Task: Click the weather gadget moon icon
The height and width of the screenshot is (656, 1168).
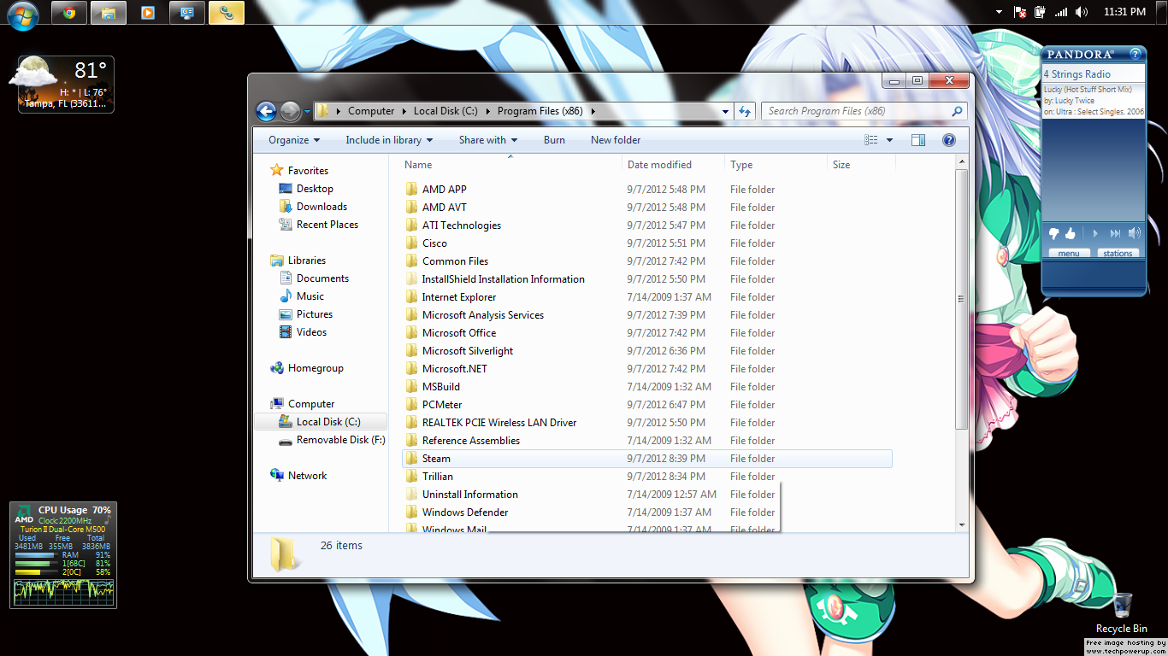Action: coord(34,73)
